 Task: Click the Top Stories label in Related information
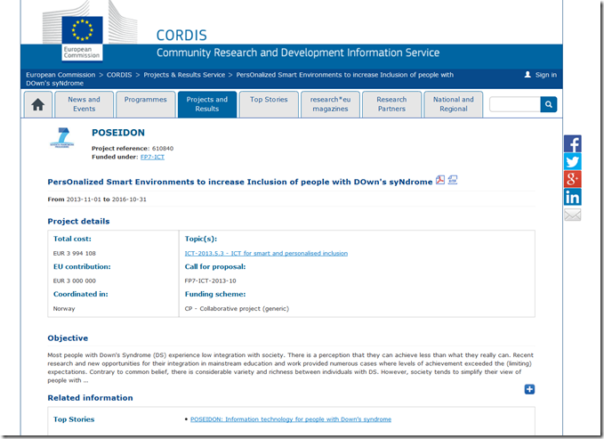tap(74, 419)
